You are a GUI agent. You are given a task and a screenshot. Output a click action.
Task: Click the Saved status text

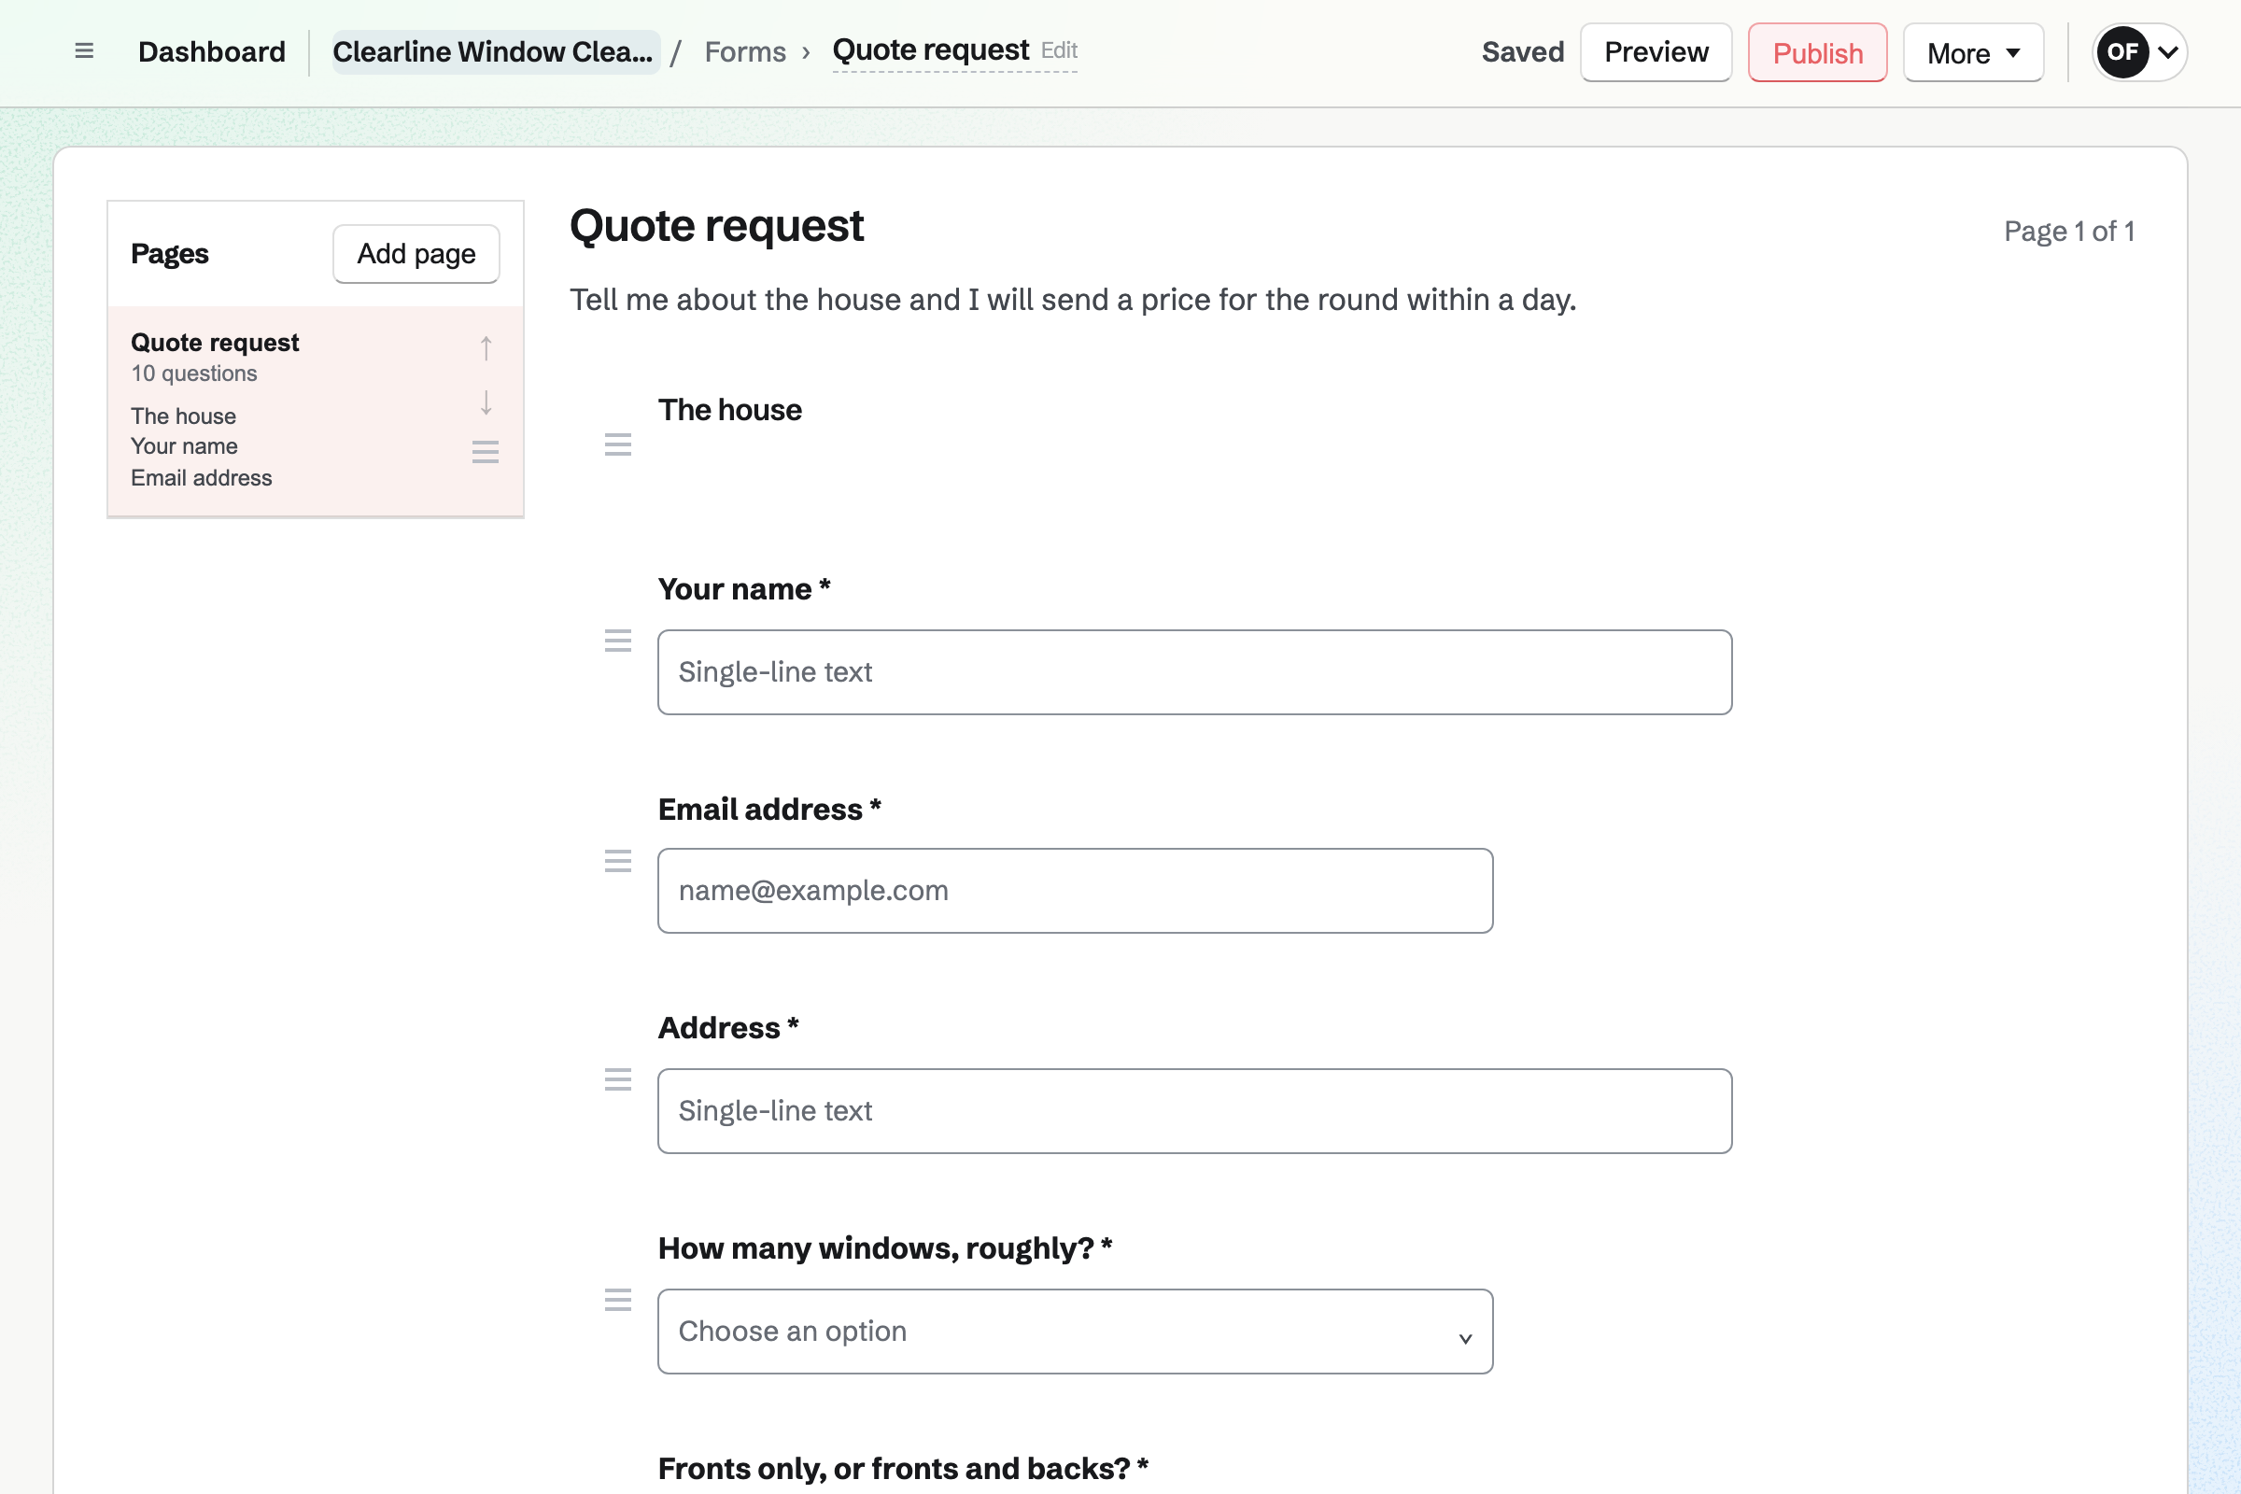1523,51
